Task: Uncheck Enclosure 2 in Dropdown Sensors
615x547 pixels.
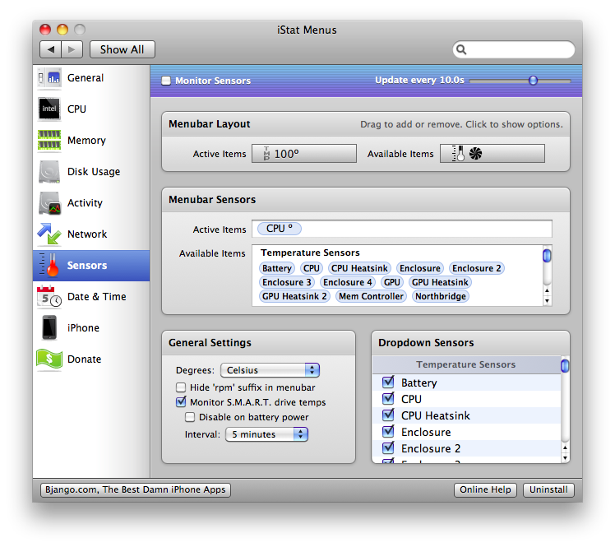Action: [x=388, y=448]
